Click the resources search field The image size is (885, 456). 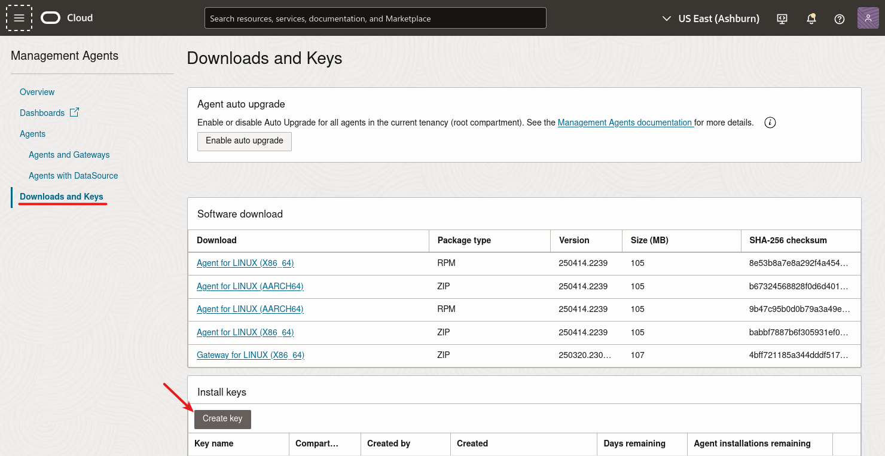(x=375, y=17)
